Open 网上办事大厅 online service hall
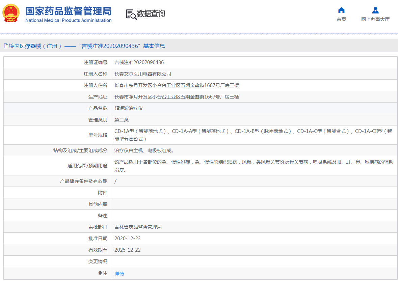Screen dimensions: 398x281 [375, 19]
